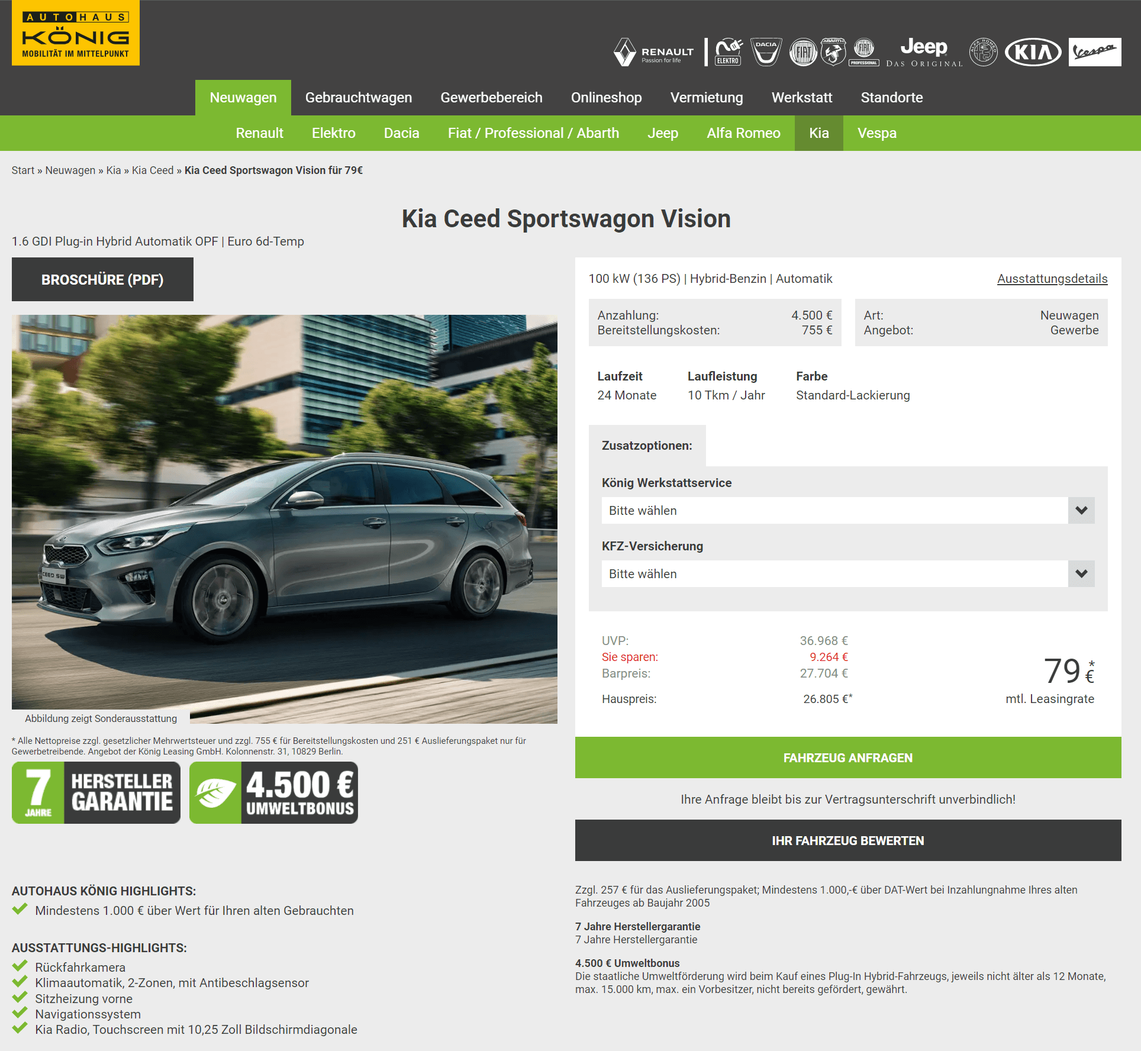The height and width of the screenshot is (1051, 1141).
Task: Open the Kia Ceed breadcrumb link
Action: tap(153, 170)
